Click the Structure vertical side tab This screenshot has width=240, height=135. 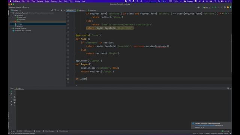point(9,116)
